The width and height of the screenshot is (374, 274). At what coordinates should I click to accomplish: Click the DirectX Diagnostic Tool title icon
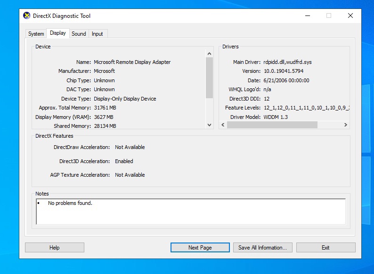tap(27, 16)
